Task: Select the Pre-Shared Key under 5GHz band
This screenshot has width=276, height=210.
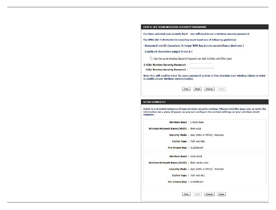Action: (x=197, y=182)
